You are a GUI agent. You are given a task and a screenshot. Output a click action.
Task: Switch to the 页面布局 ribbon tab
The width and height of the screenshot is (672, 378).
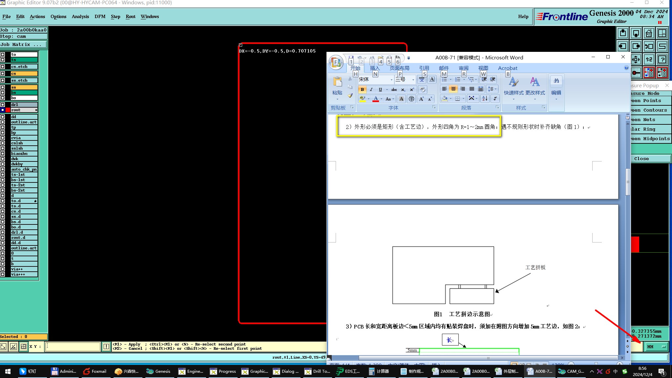point(399,68)
